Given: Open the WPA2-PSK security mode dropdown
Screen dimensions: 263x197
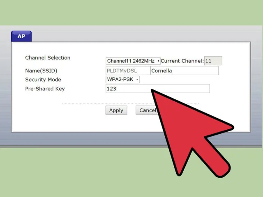Looking at the screenshot, I should 122,80.
